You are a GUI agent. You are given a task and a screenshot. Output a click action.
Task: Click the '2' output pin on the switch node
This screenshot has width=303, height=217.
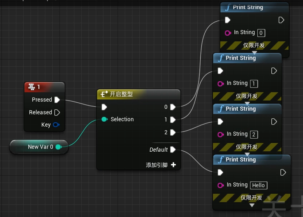pos(172,132)
